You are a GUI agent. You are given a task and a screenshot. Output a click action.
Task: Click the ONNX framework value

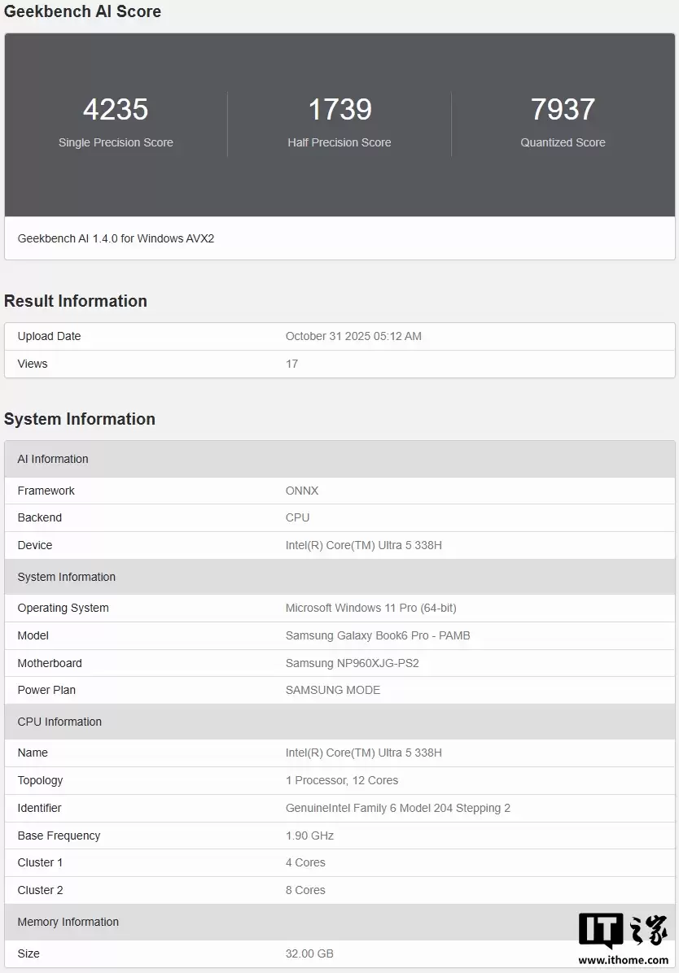coord(301,491)
